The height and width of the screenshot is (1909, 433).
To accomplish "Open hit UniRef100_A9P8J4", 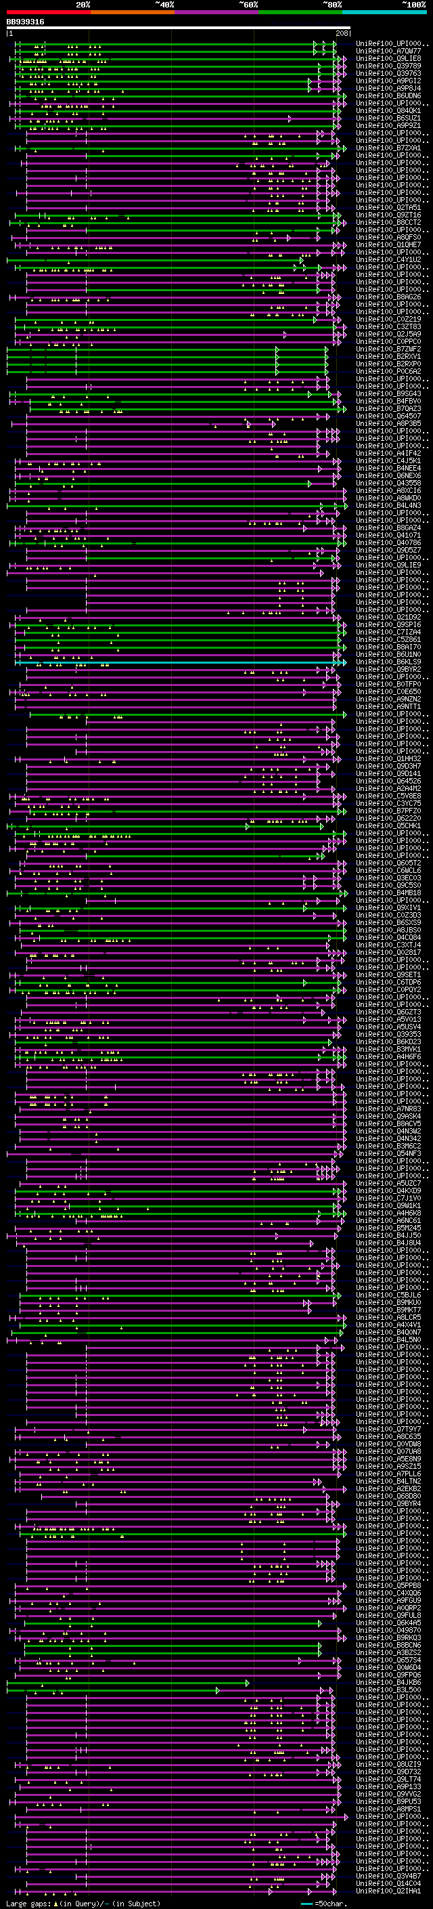I will coord(388,88).
